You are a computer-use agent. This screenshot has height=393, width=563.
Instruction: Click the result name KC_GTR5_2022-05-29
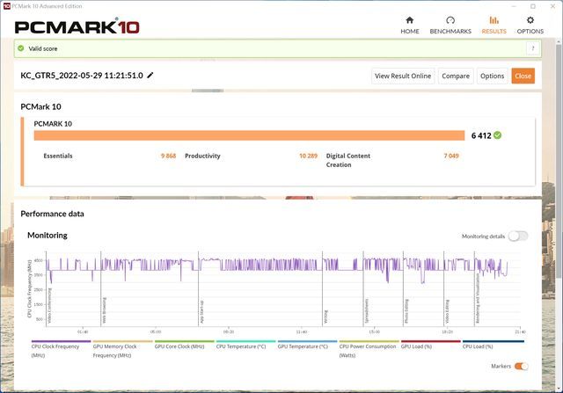click(x=82, y=76)
